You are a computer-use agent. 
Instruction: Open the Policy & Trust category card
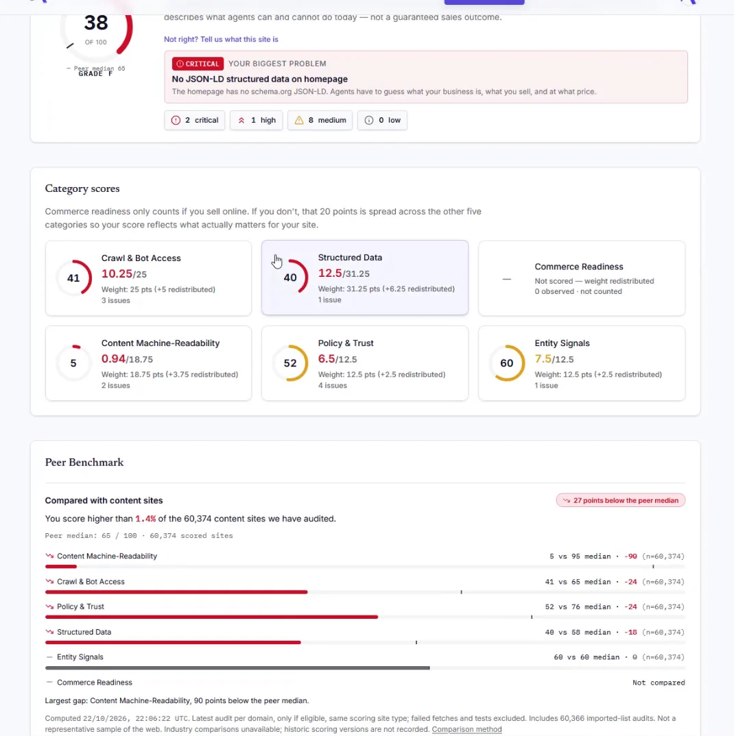pyautogui.click(x=365, y=363)
